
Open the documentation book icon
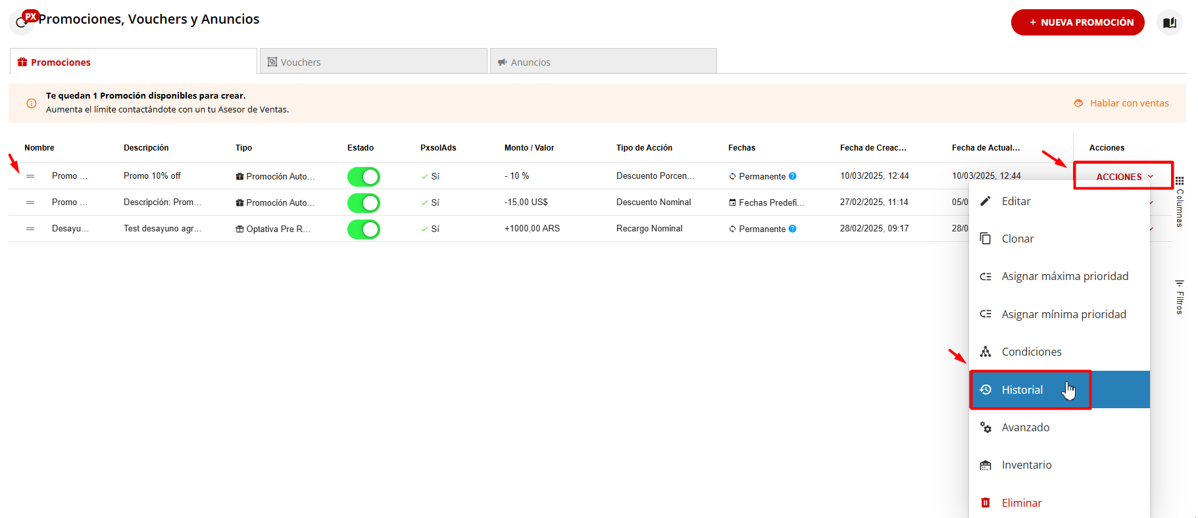[x=1169, y=22]
